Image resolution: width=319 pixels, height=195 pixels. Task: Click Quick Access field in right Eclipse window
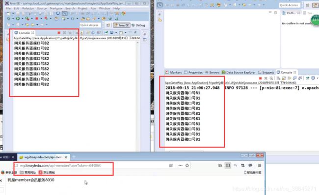(x=289, y=5)
